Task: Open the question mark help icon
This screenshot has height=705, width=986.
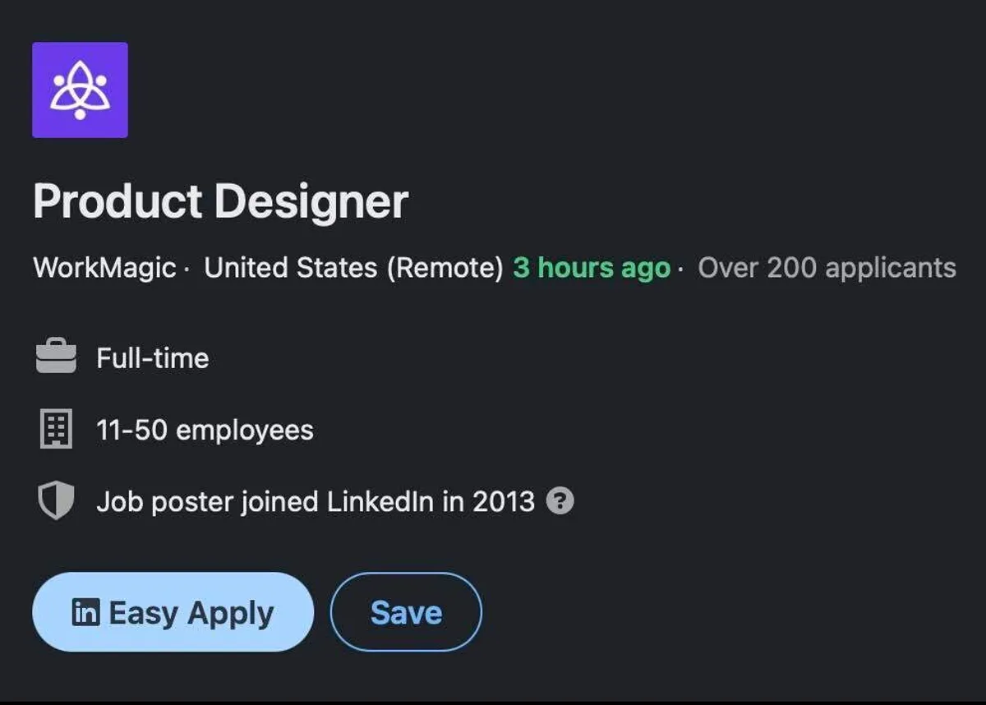Action: [x=560, y=500]
